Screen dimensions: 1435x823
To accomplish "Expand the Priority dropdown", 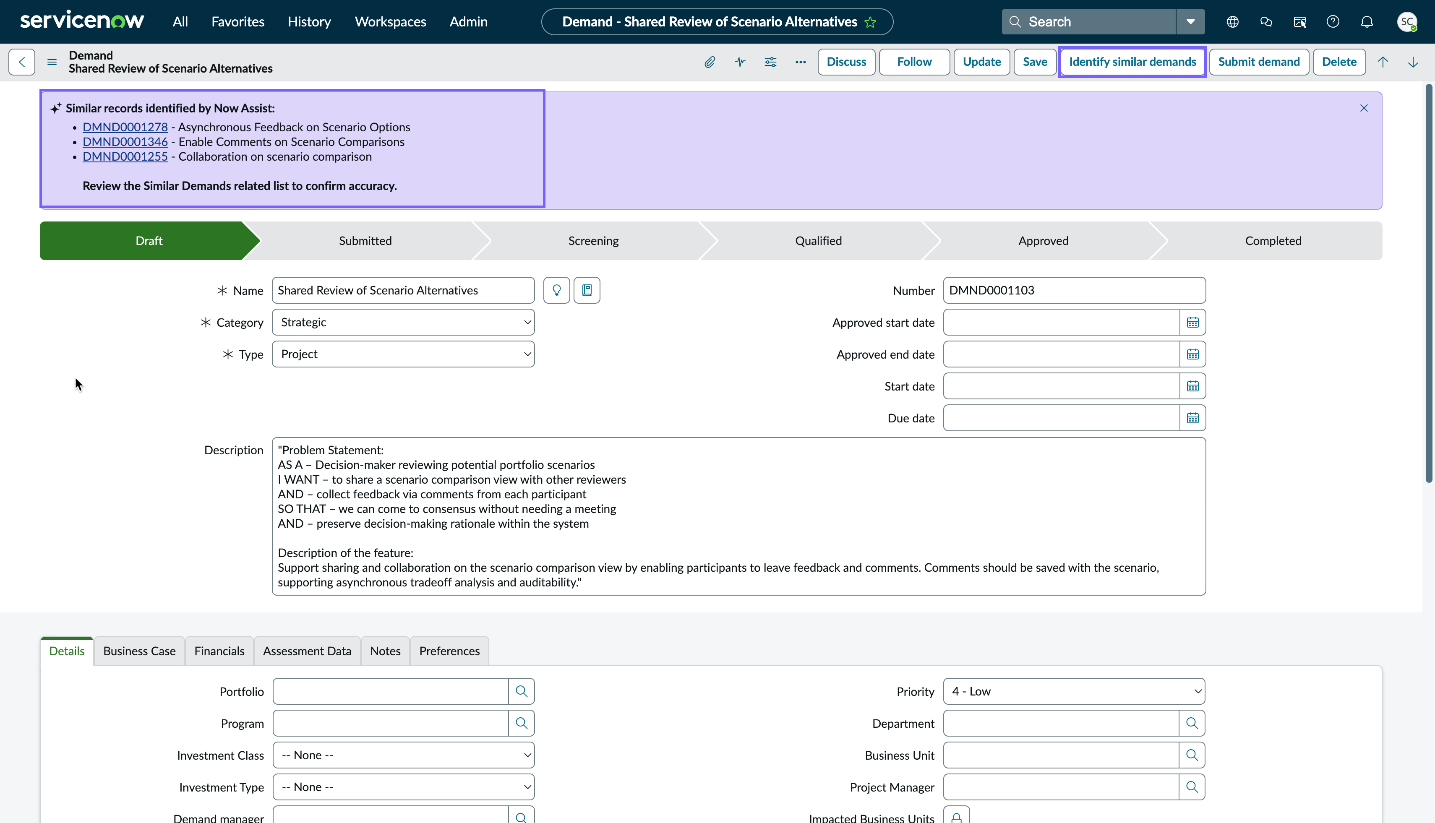I will coord(1074,691).
